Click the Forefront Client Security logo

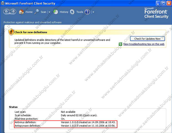(156, 13)
